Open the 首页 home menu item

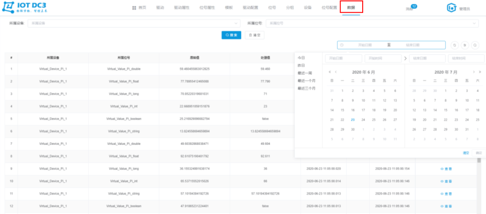point(139,8)
